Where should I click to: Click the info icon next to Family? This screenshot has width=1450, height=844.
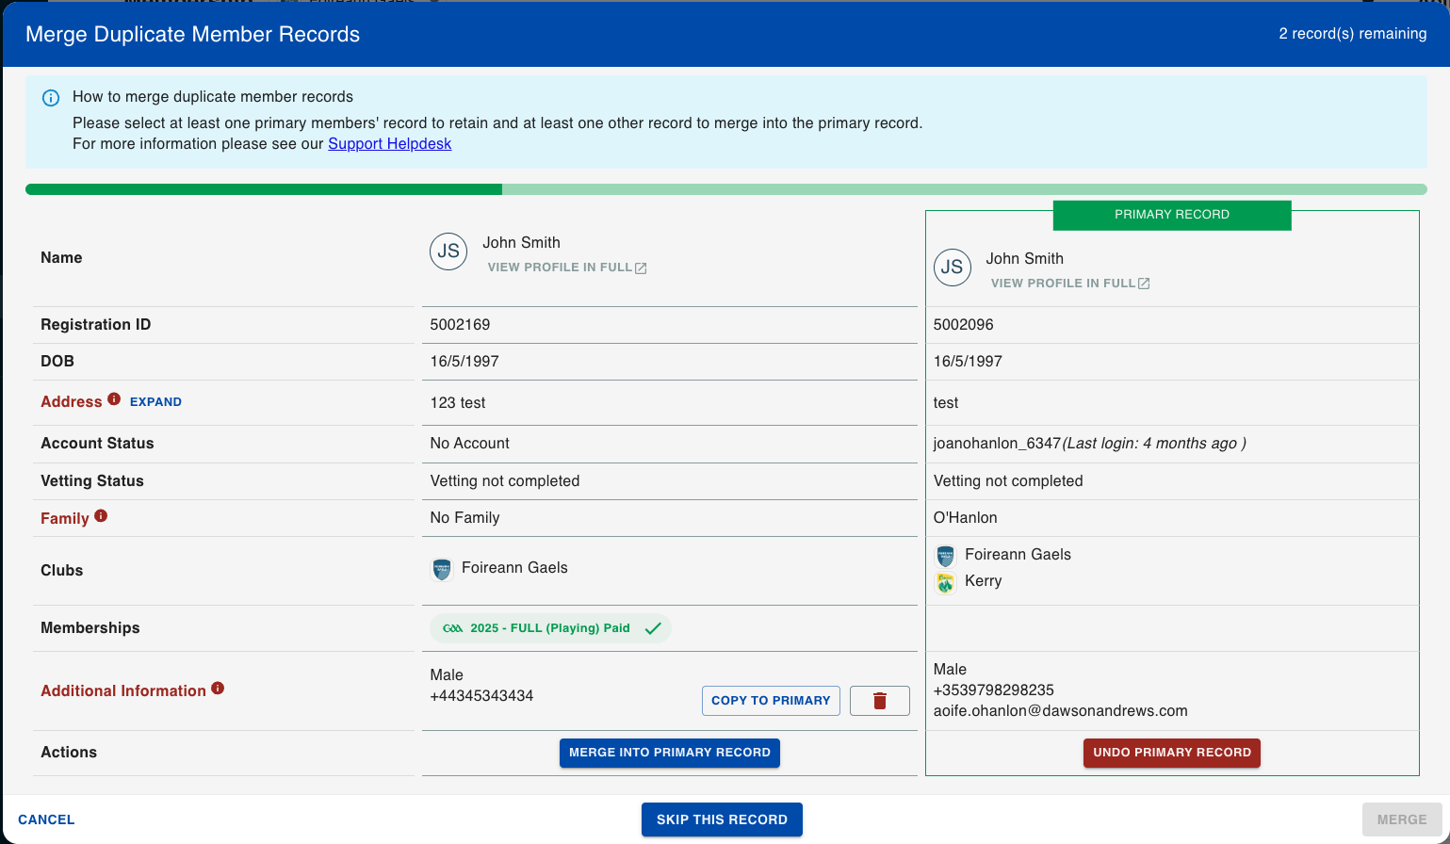tap(101, 516)
